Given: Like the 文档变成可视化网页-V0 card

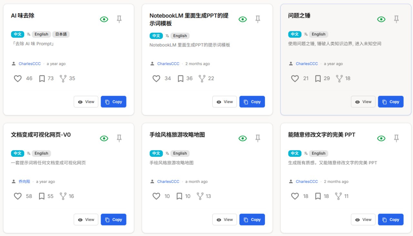Looking at the screenshot, I should [18, 196].
